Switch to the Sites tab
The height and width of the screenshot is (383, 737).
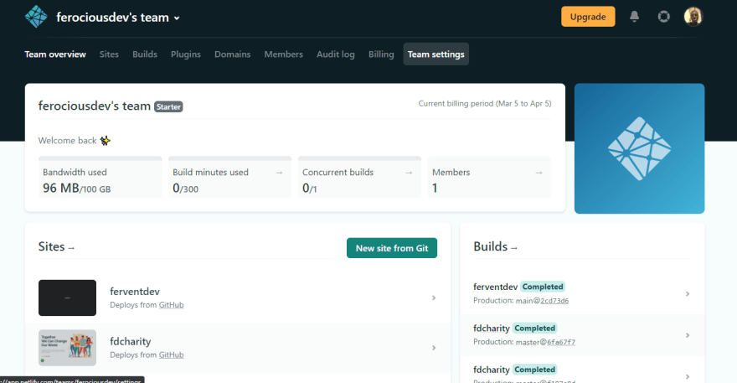[x=109, y=54]
